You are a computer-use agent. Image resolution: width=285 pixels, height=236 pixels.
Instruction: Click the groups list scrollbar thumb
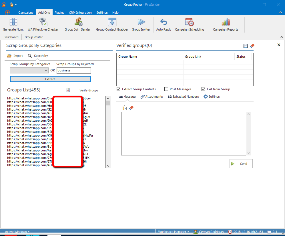pos(108,103)
